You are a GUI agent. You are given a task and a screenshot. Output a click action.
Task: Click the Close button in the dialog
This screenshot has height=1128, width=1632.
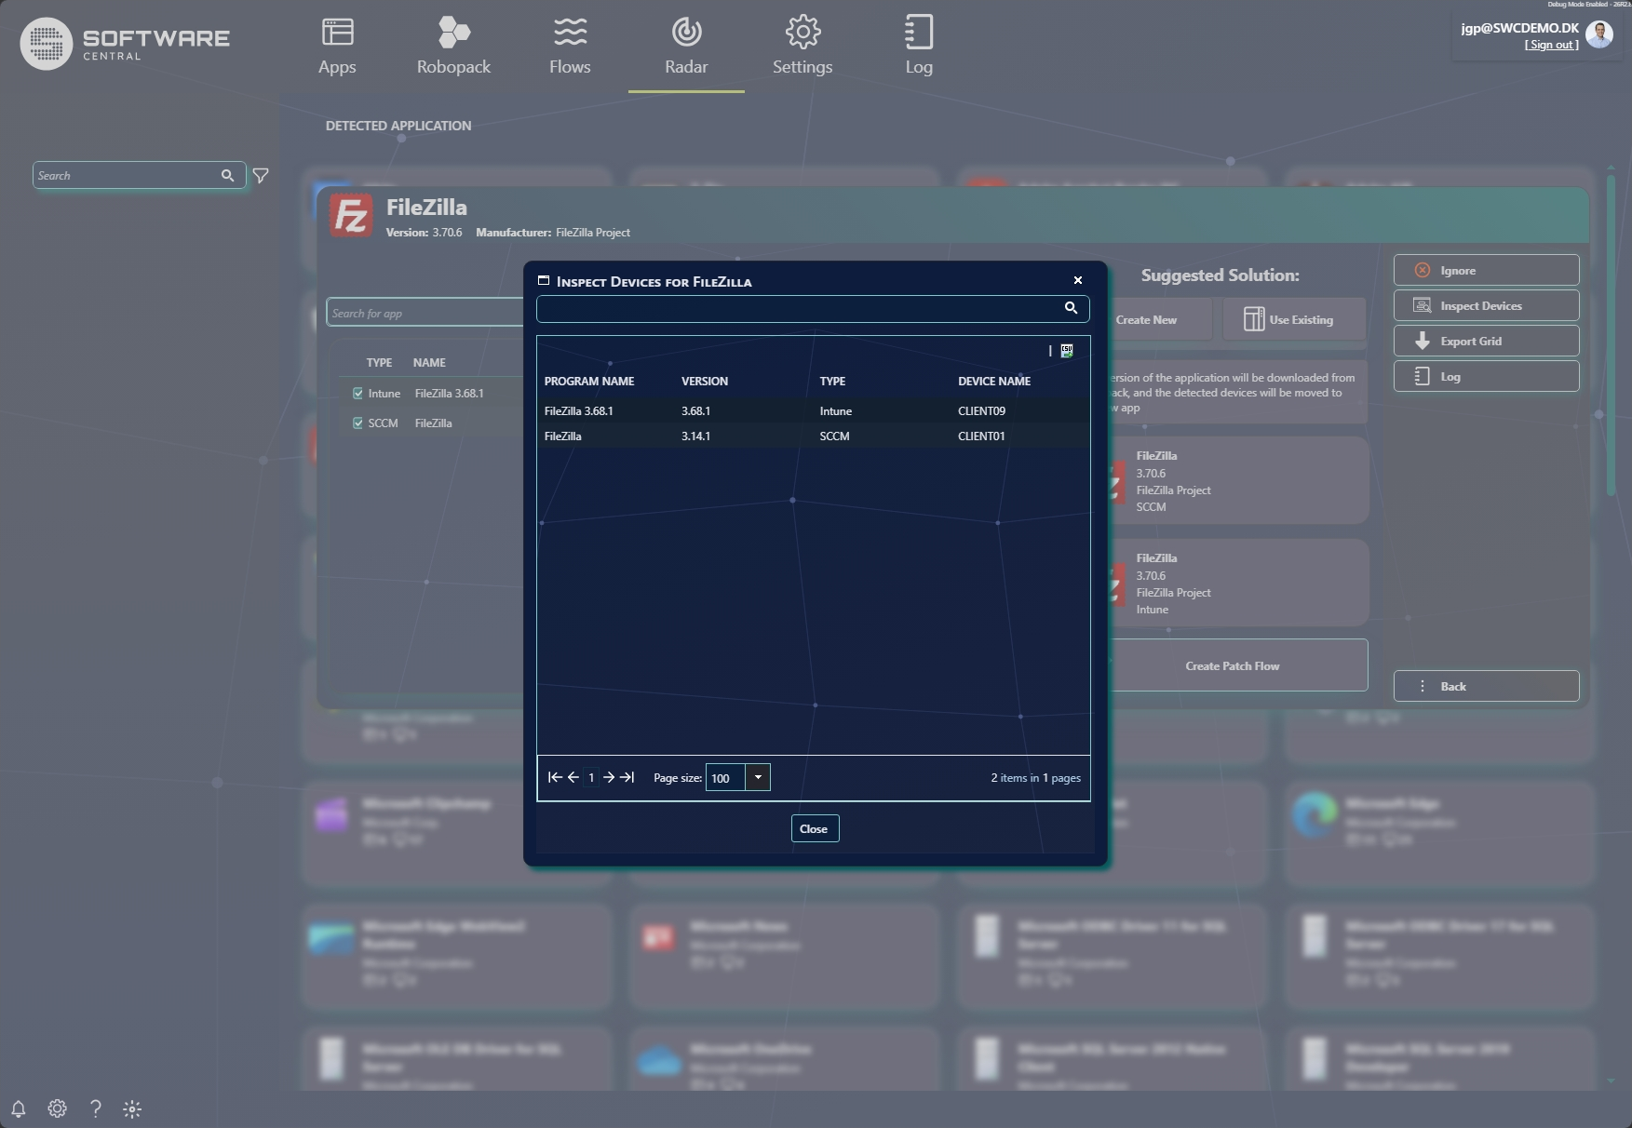tap(815, 828)
